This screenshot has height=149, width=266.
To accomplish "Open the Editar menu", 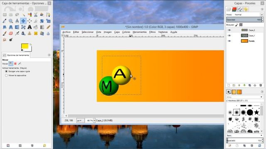I will coord(76,32).
